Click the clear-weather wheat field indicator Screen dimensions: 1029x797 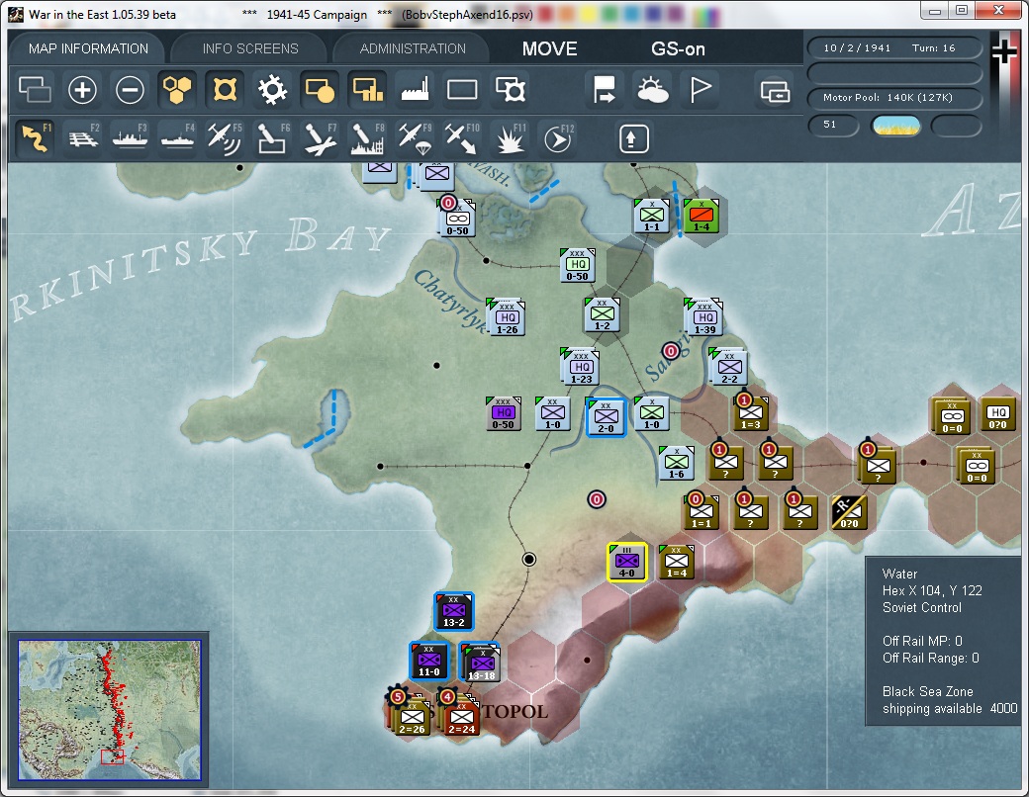click(895, 126)
